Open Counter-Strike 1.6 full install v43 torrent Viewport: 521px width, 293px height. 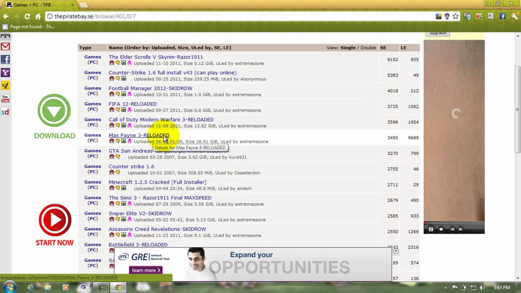(x=173, y=72)
